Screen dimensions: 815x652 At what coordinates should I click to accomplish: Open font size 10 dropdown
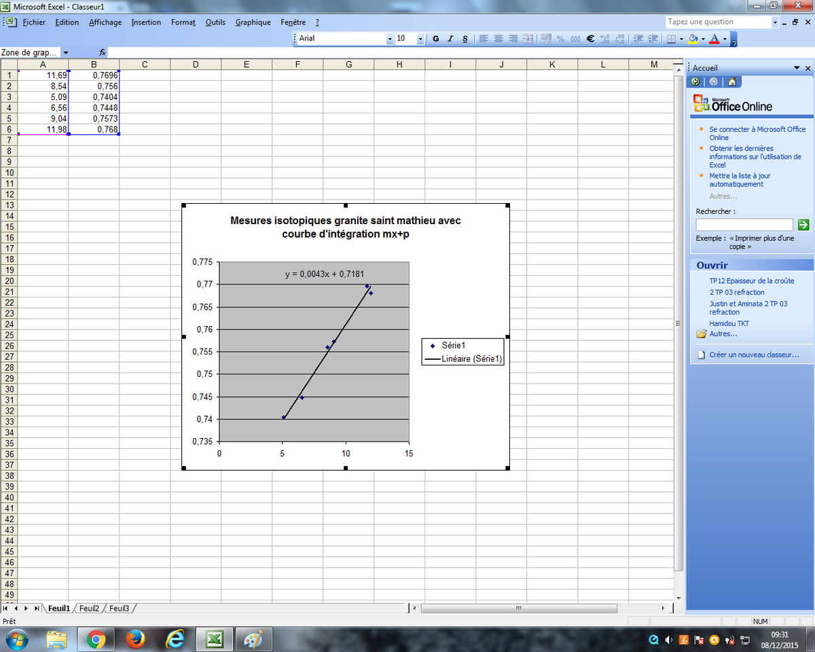tap(420, 39)
